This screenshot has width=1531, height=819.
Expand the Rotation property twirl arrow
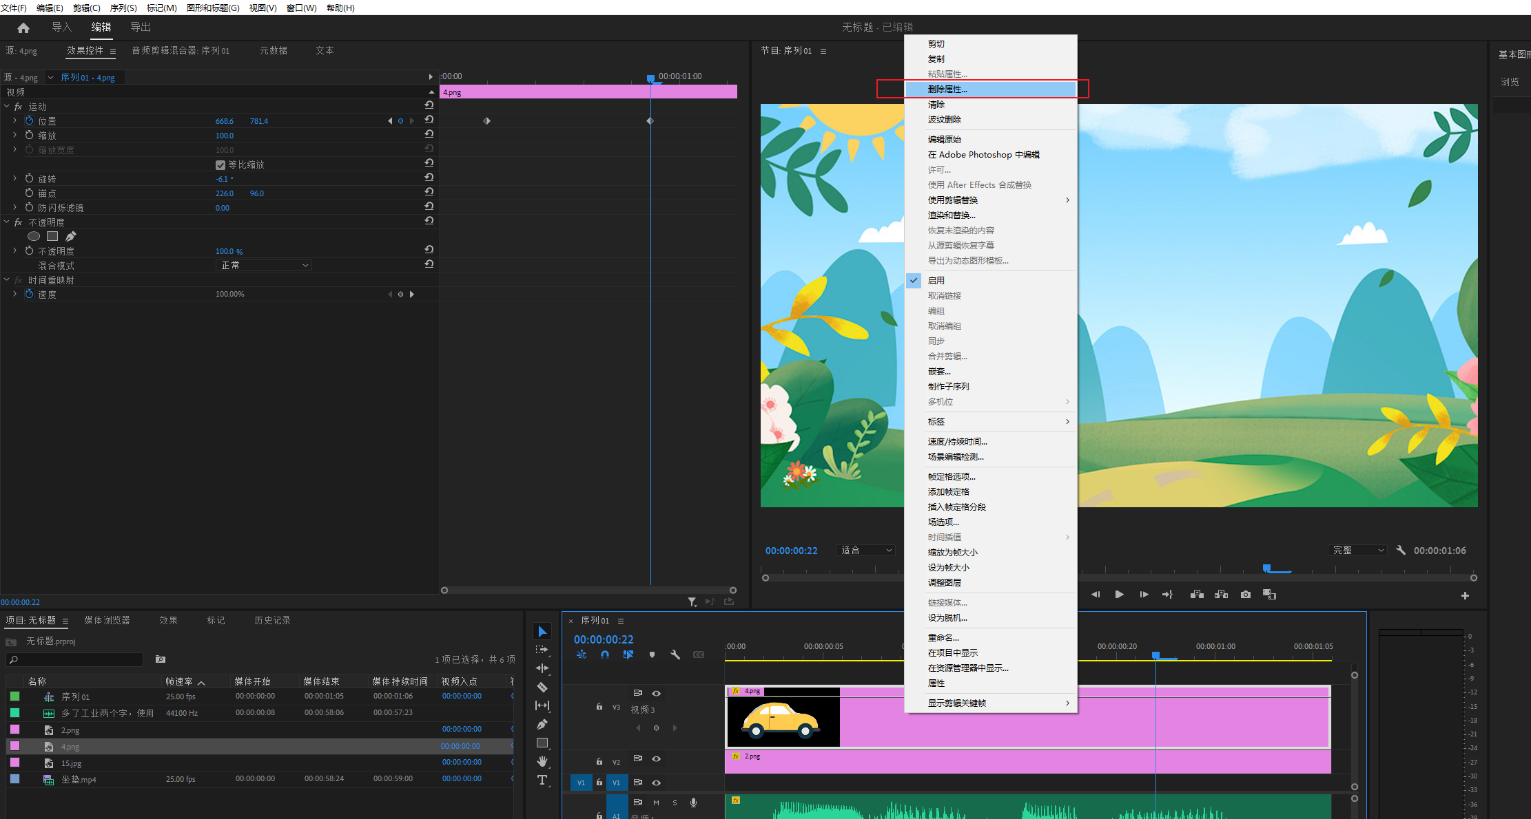point(14,178)
